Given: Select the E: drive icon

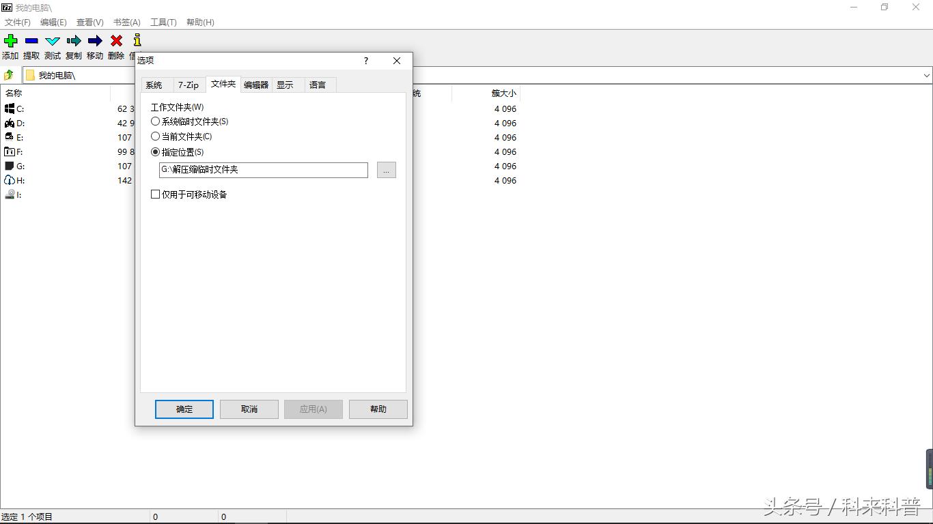Looking at the screenshot, I should click(x=10, y=137).
